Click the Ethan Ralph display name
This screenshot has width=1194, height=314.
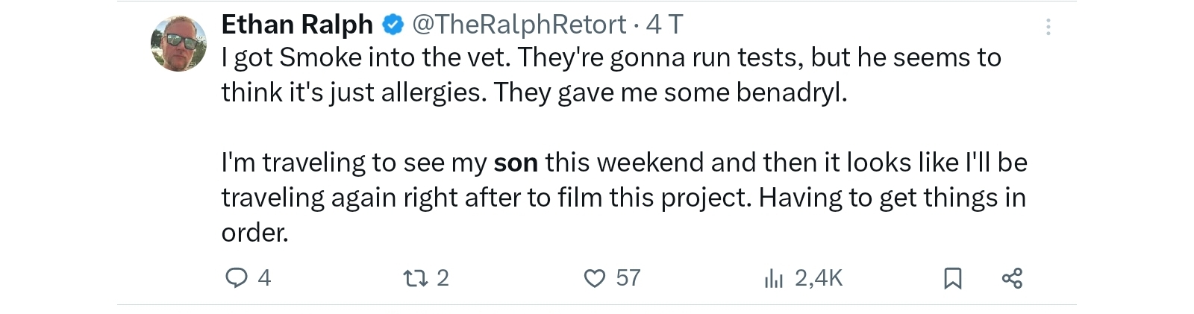tap(297, 25)
